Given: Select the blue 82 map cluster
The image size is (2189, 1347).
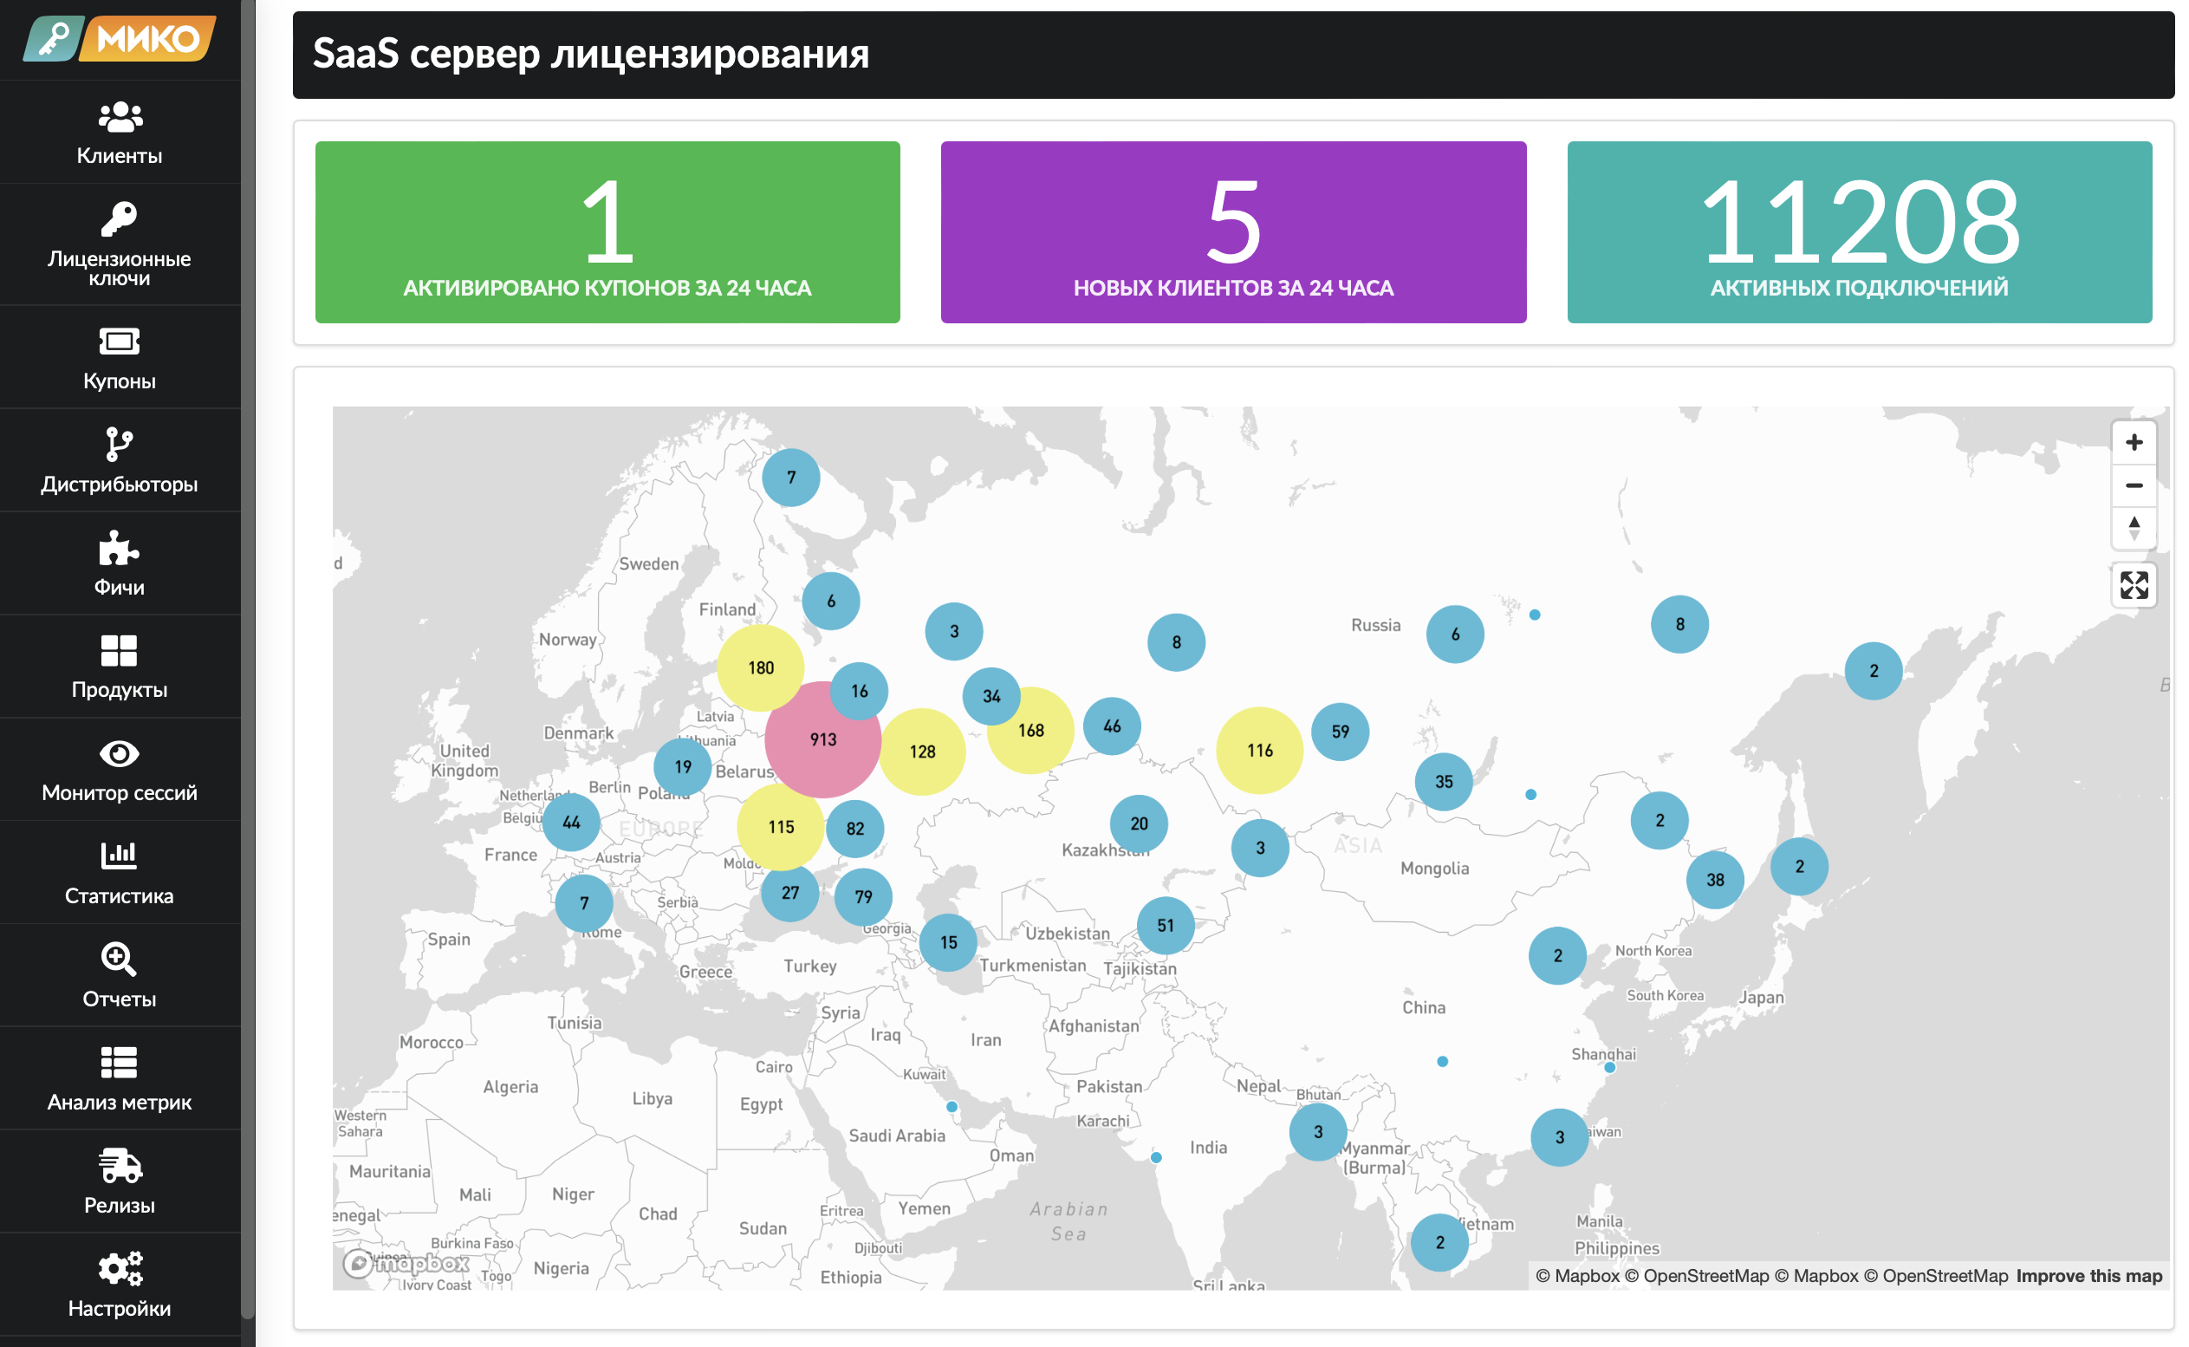Looking at the screenshot, I should (x=855, y=830).
